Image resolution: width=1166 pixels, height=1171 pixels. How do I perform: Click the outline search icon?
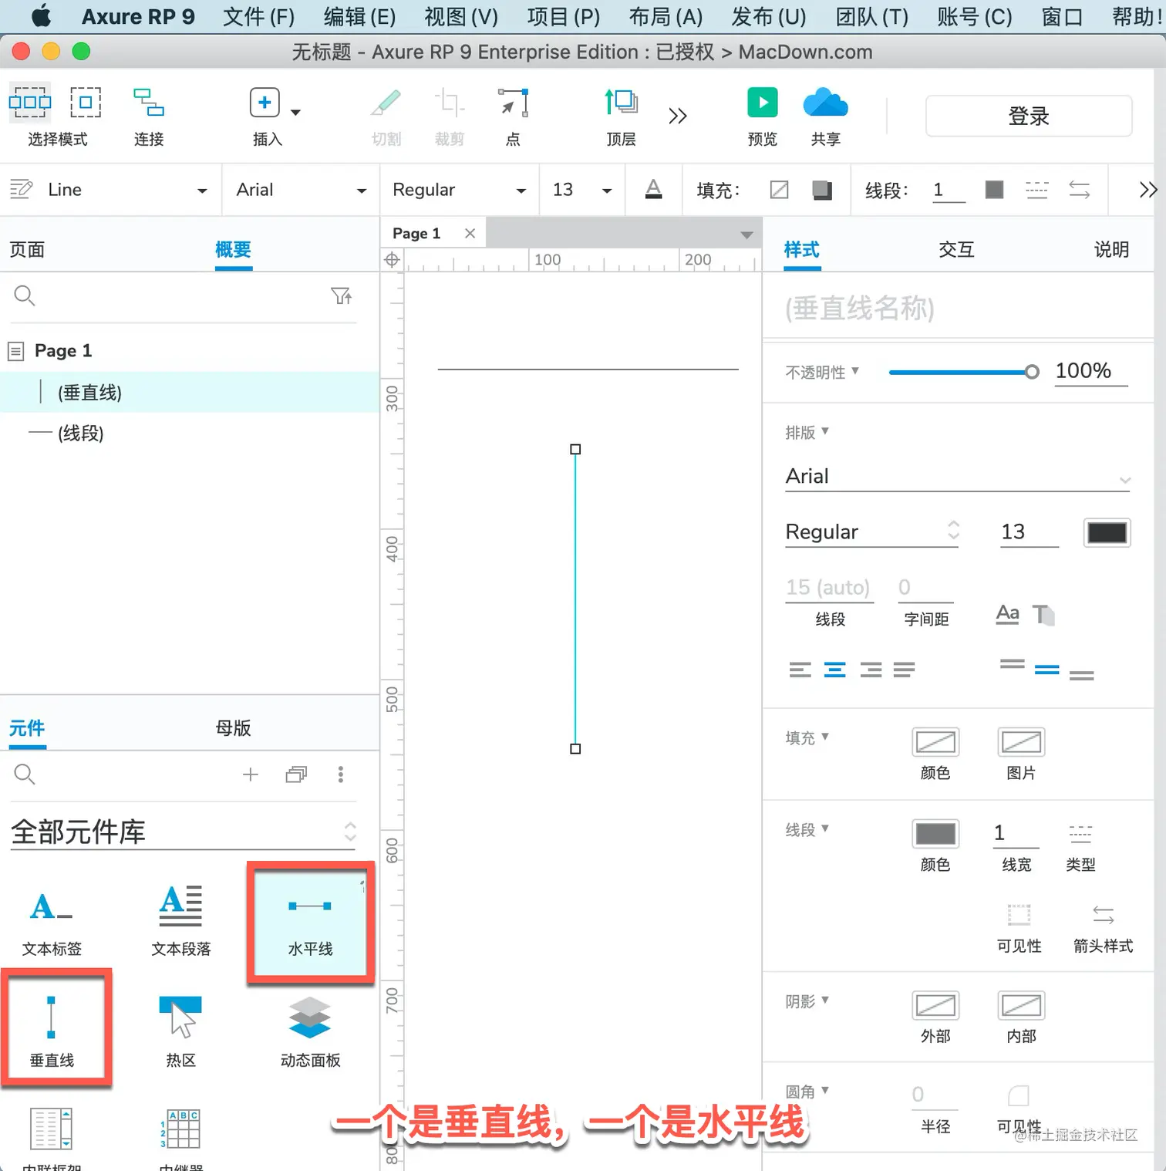(x=25, y=295)
